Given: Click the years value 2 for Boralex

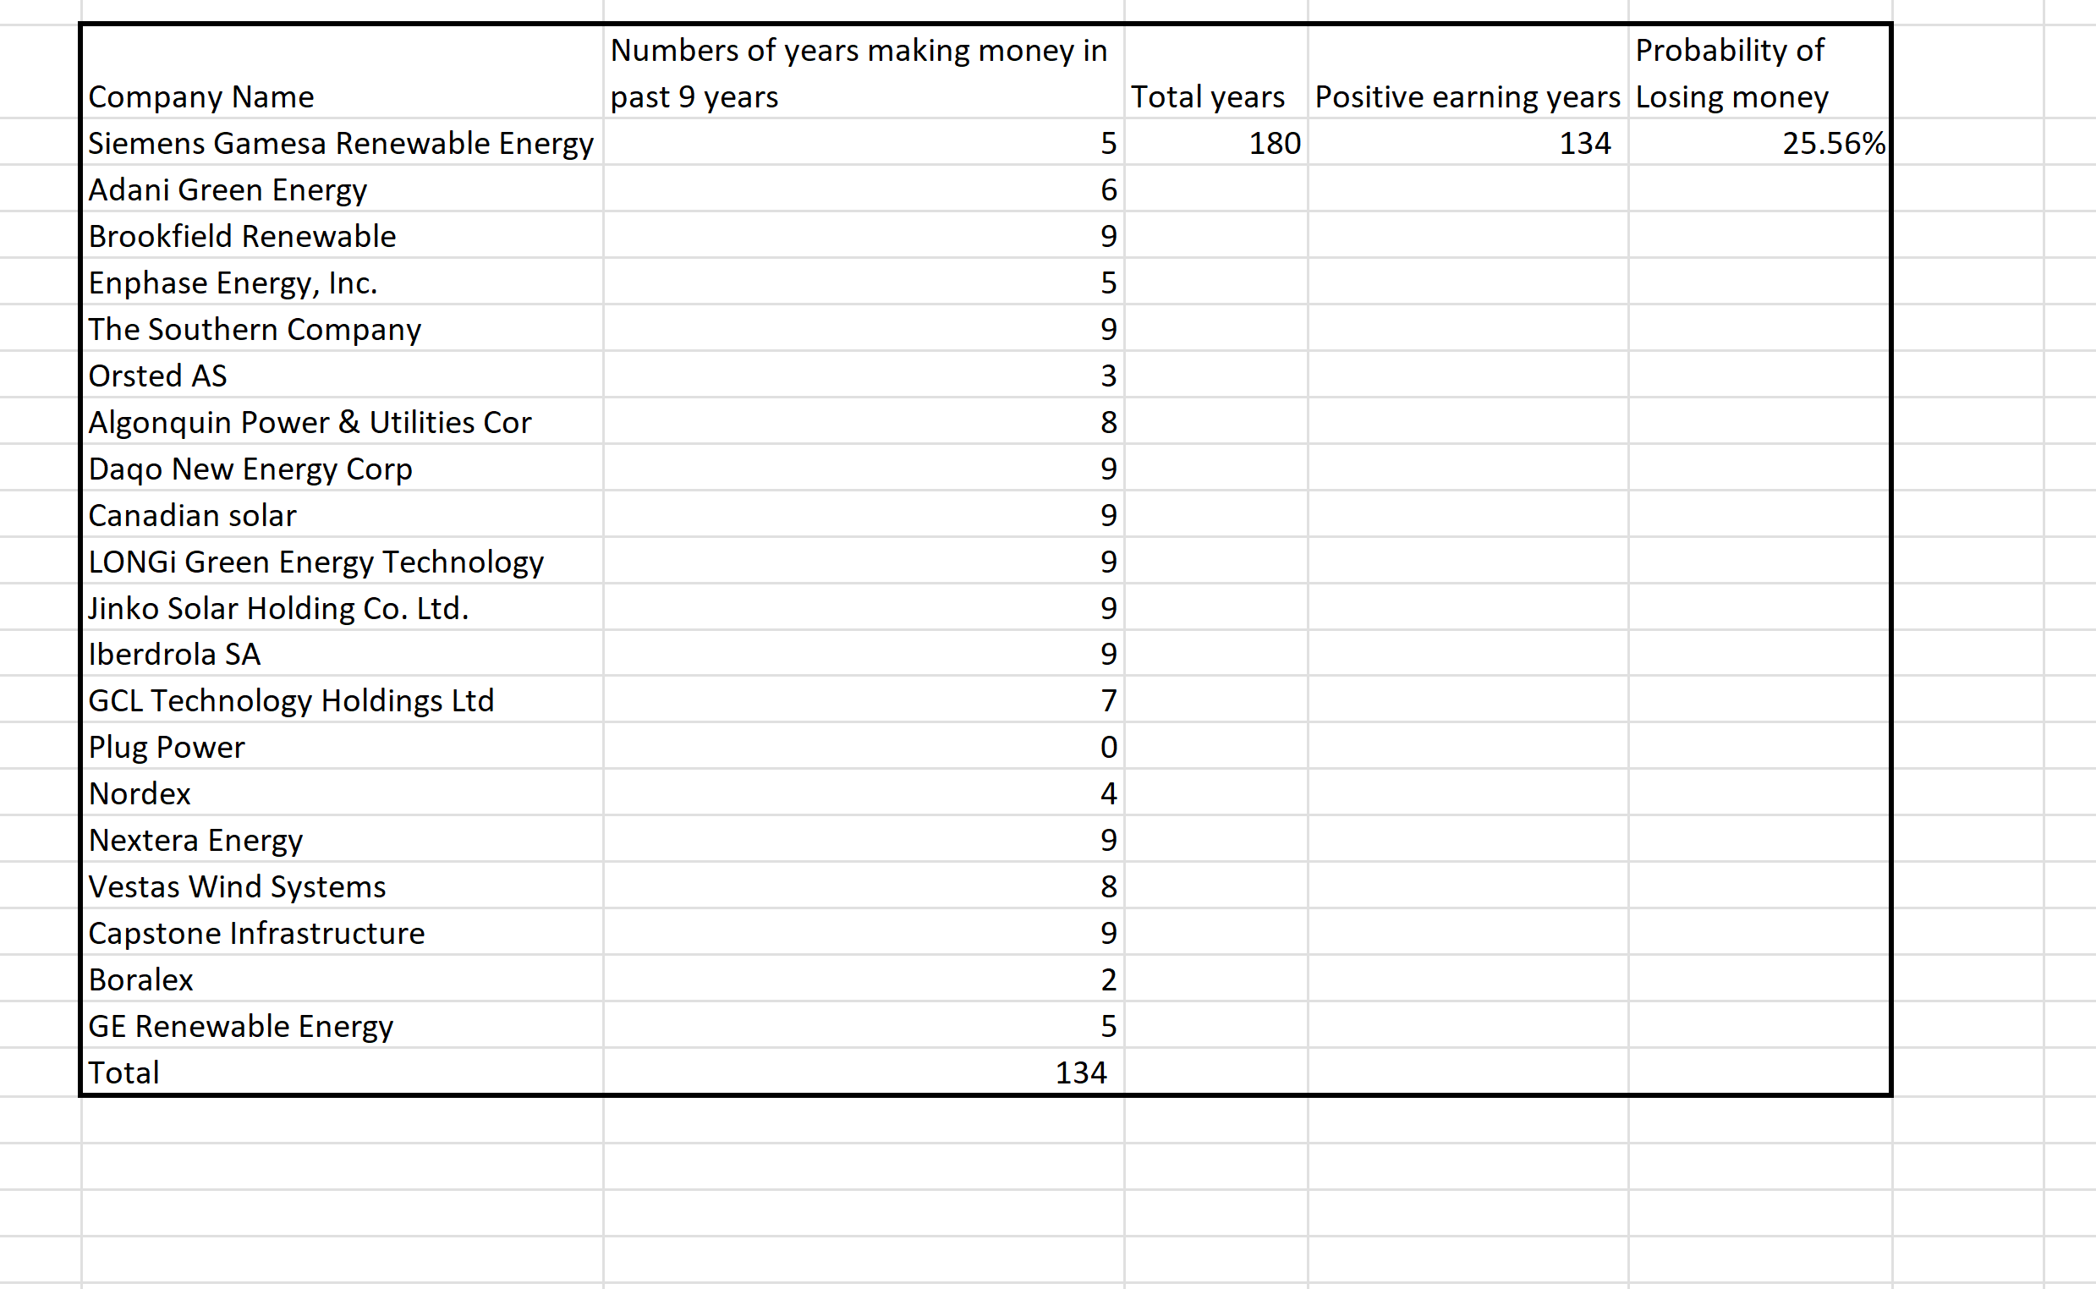Looking at the screenshot, I should pos(864,979).
